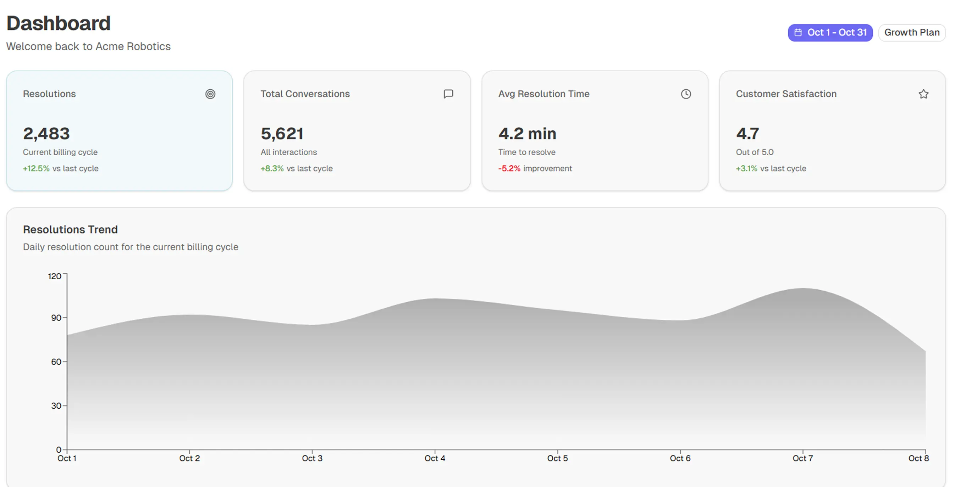
Task: Open the Oct 1 - Oct 31 date picker
Action: tap(830, 33)
